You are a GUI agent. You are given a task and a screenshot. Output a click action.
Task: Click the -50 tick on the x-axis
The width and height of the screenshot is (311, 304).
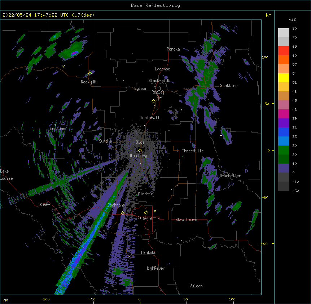click(x=92, y=299)
